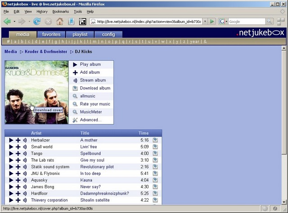Add Statik sound system track
This screenshot has height=213, width=288.
coord(18,167)
